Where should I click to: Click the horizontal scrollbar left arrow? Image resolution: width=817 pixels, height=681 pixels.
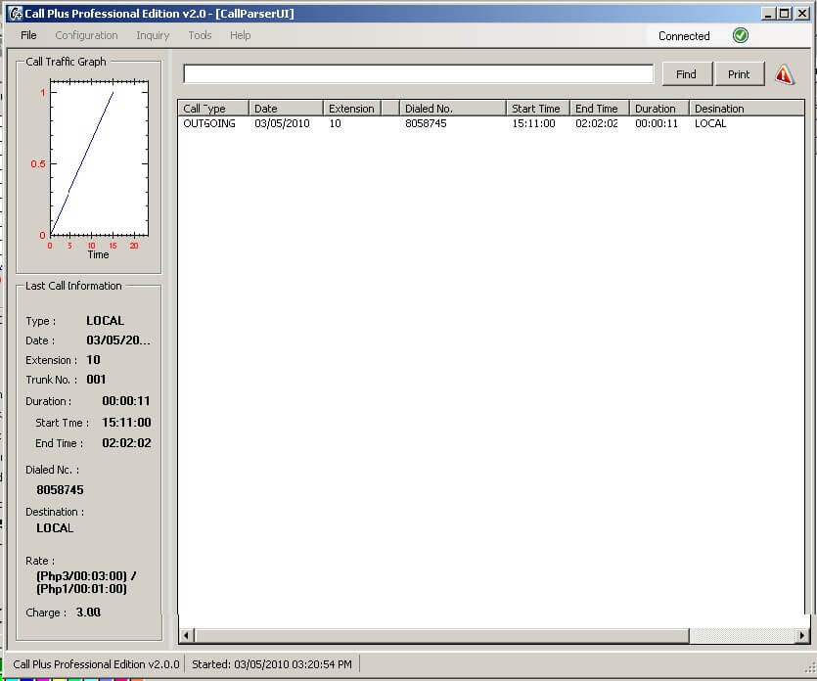click(x=187, y=635)
